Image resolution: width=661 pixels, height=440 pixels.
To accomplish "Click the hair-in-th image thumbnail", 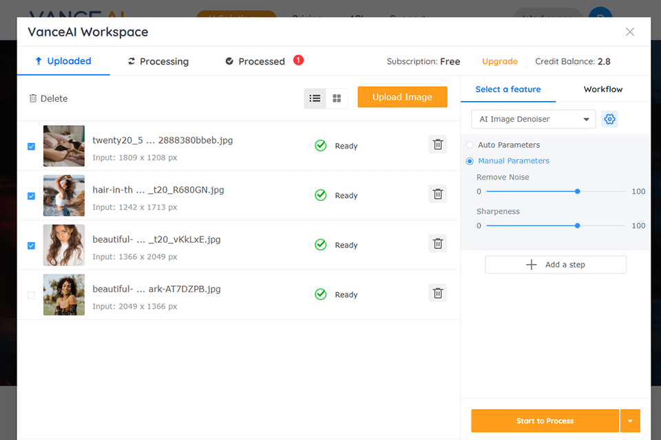I will coord(64,195).
